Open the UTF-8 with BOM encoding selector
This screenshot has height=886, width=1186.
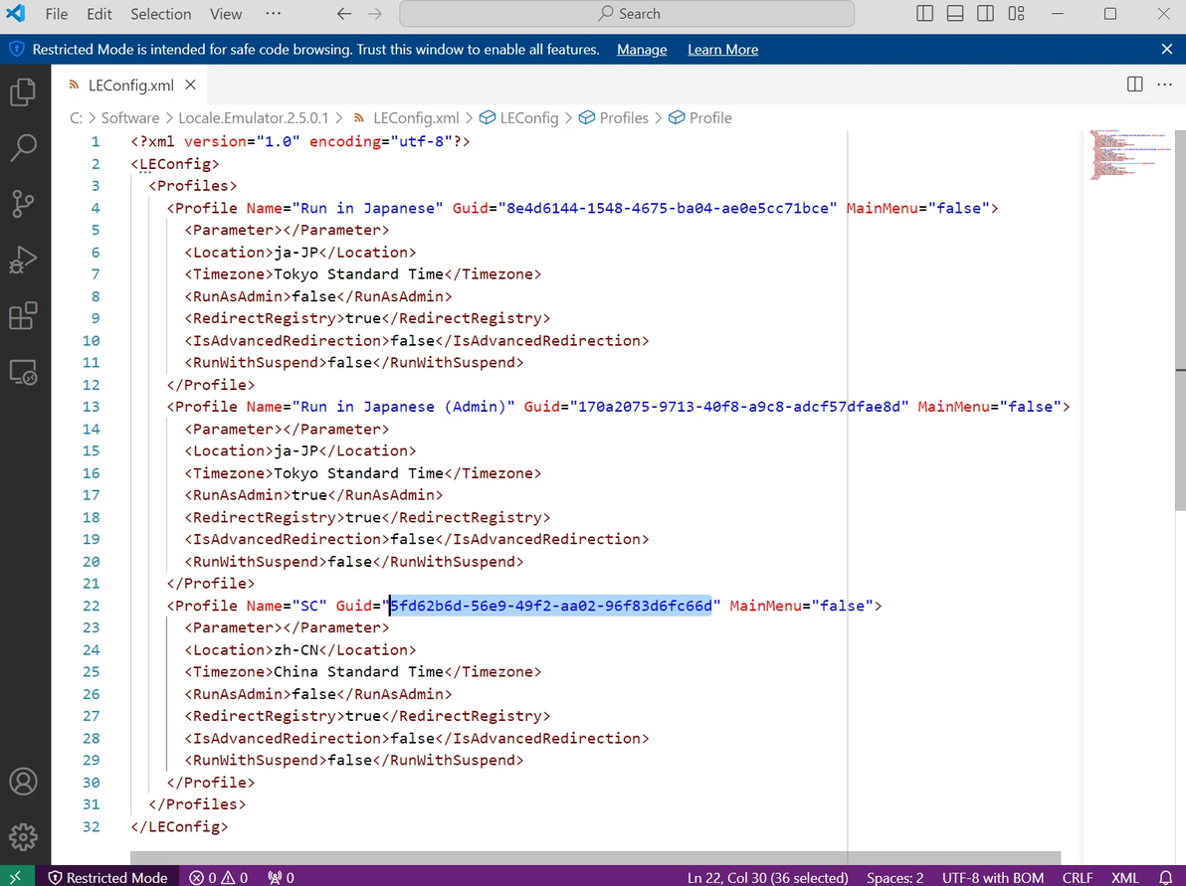pos(992,878)
